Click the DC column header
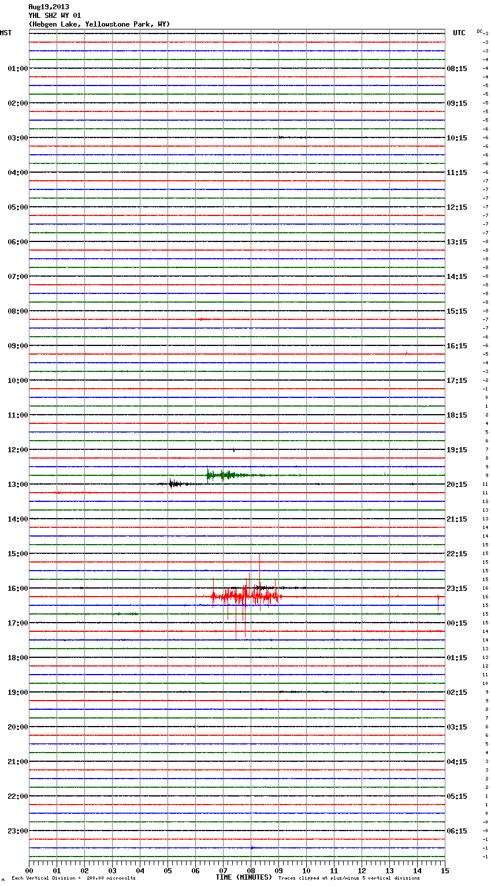Screen dimensions: 491x886 pyautogui.click(x=479, y=31)
